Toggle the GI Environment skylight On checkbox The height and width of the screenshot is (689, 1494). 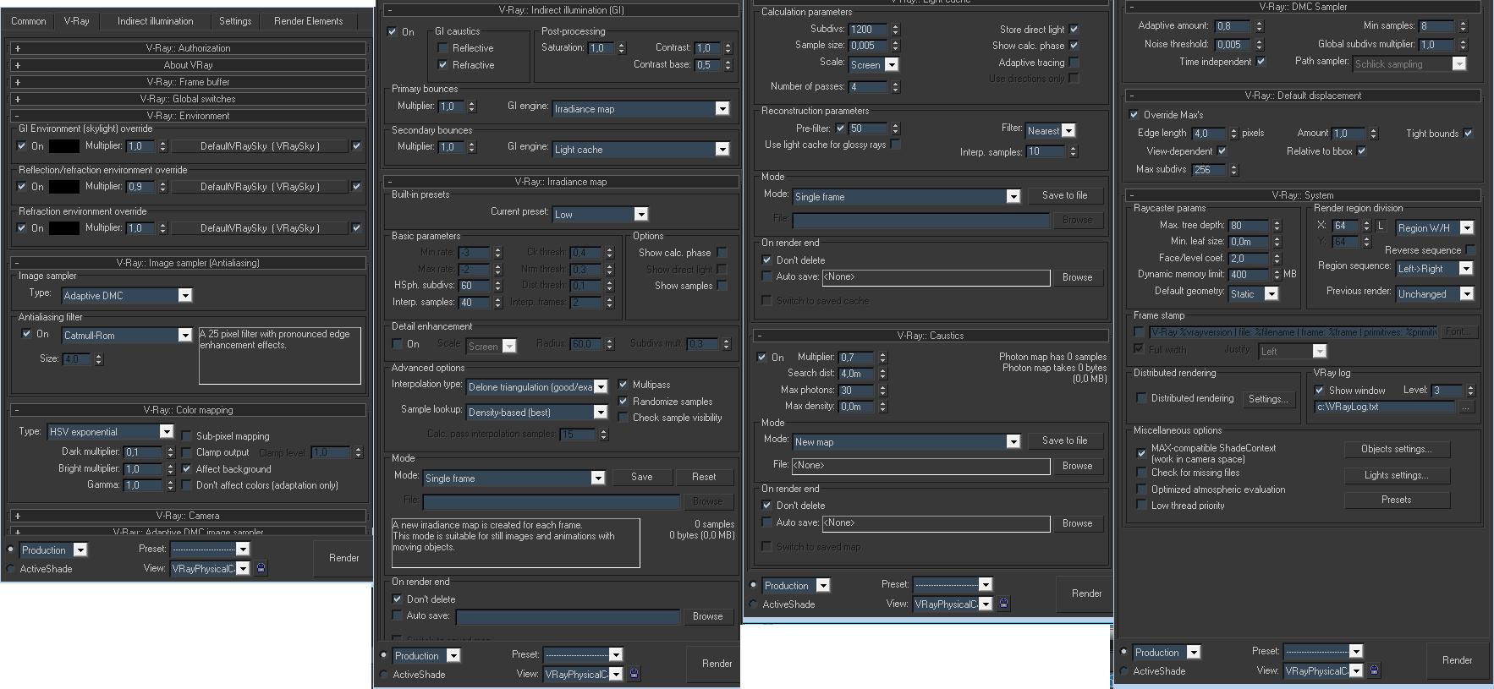(x=22, y=145)
